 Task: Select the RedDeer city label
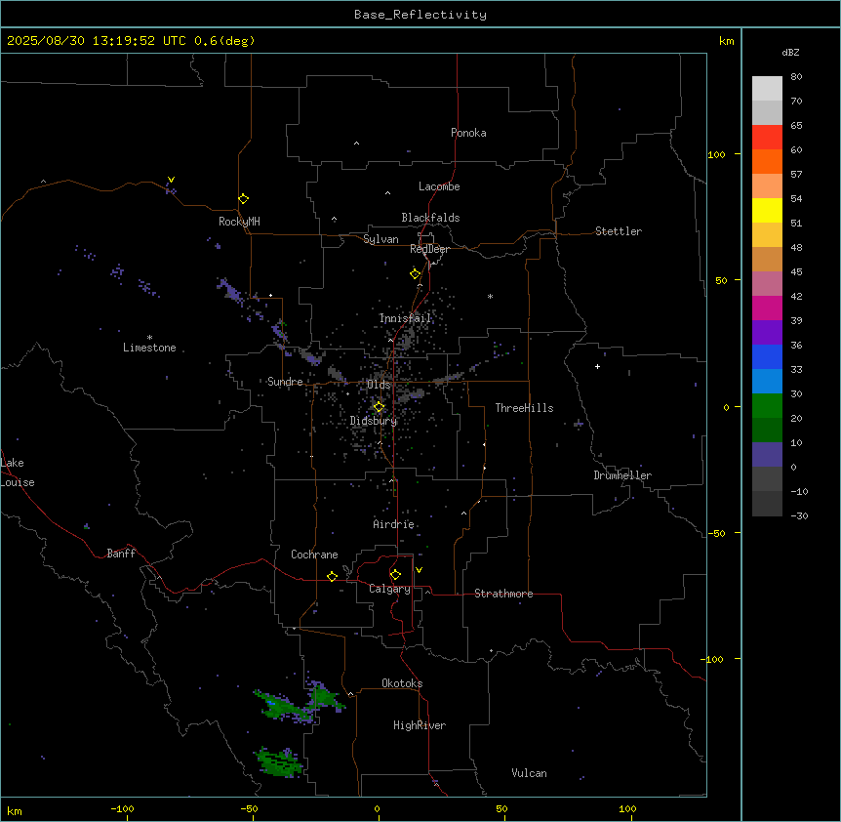[429, 249]
